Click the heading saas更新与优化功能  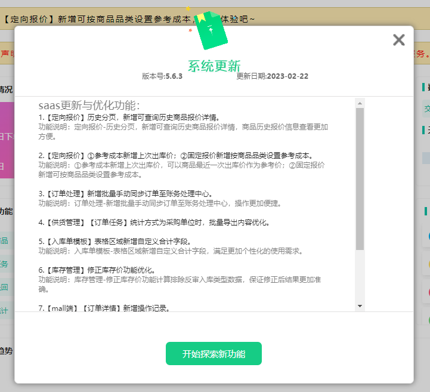pyautogui.click(x=89, y=106)
